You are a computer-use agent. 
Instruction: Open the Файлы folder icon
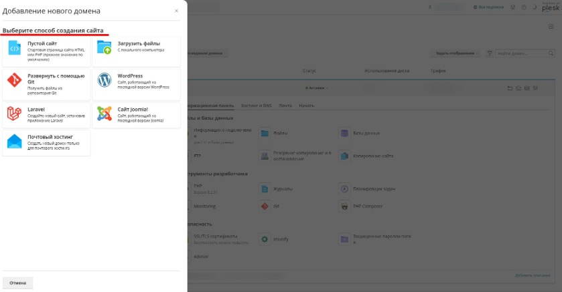click(x=265, y=134)
